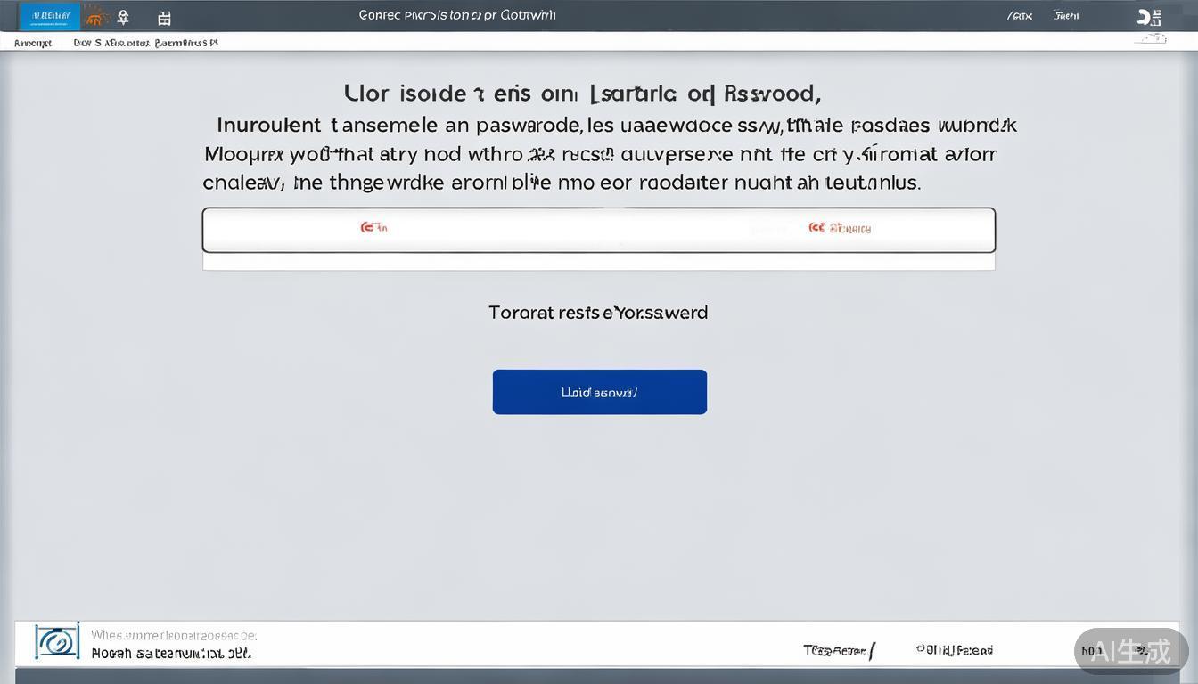Click the first footer link on the right
The image size is (1198, 684).
click(838, 651)
